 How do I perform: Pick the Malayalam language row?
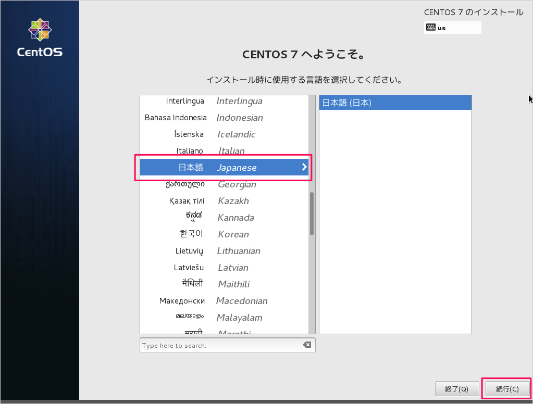pos(225,318)
